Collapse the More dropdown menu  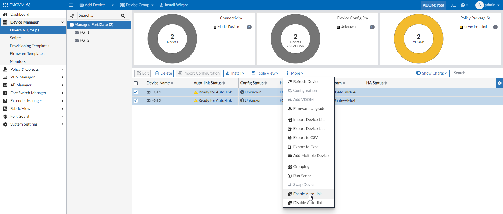click(294, 73)
